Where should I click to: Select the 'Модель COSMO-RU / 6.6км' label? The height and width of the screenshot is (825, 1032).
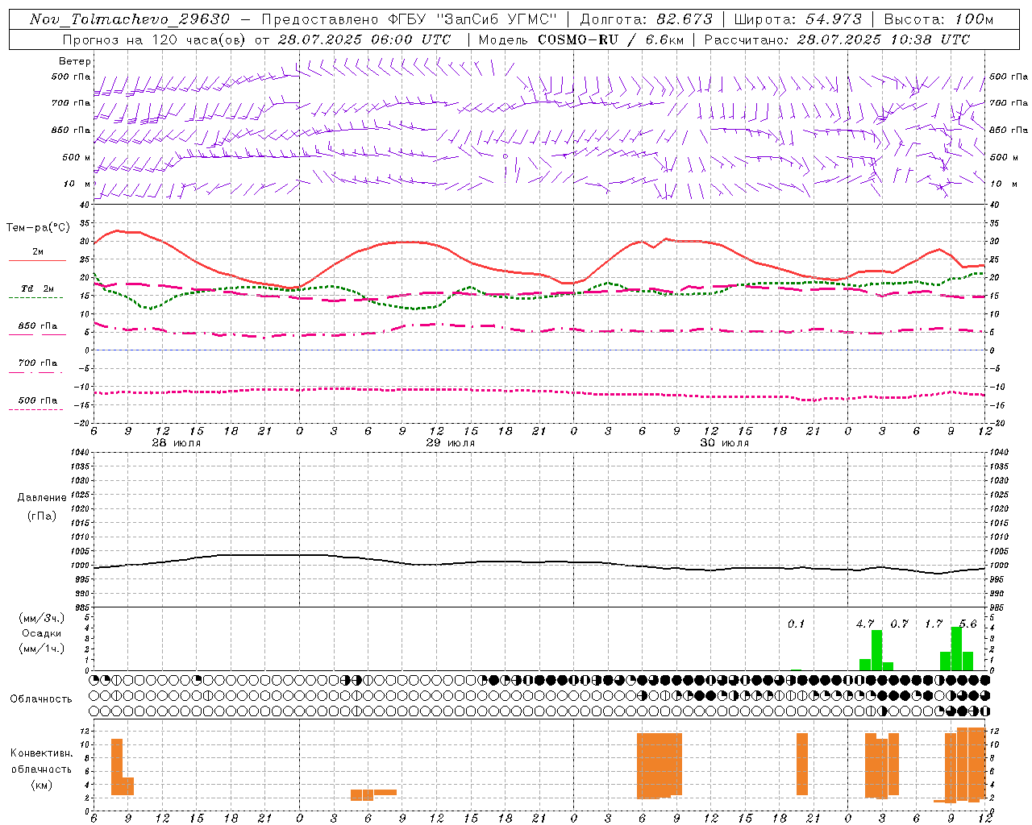580,39
